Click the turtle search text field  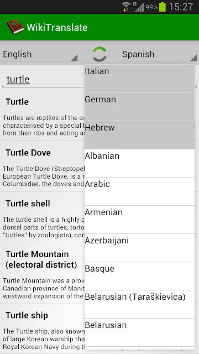[43, 80]
